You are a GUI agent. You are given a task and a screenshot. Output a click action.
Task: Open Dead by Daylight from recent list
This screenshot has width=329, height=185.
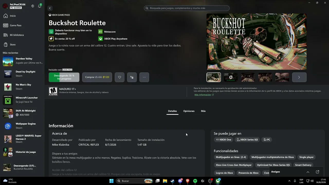click(x=22, y=74)
